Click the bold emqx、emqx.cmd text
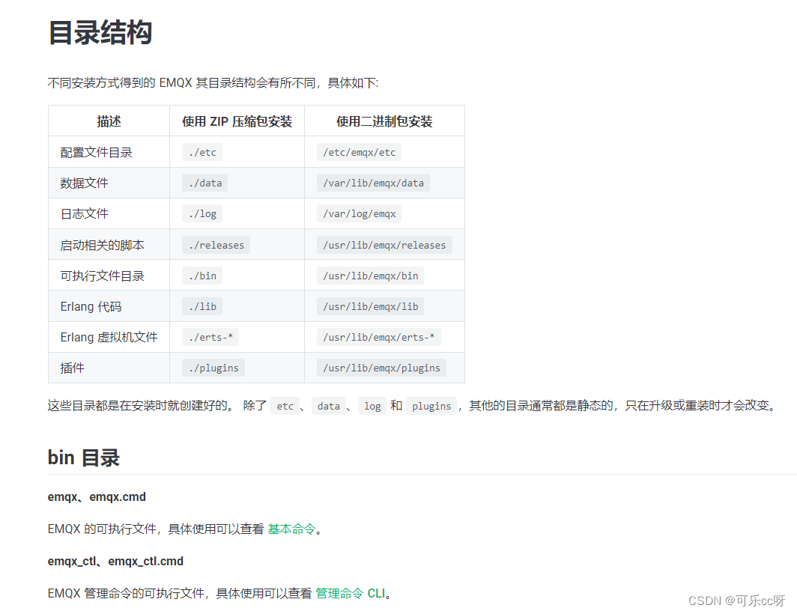The width and height of the screenshot is (797, 614). click(x=96, y=496)
